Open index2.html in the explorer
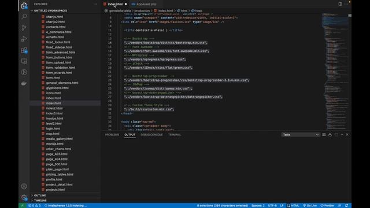 [54, 108]
